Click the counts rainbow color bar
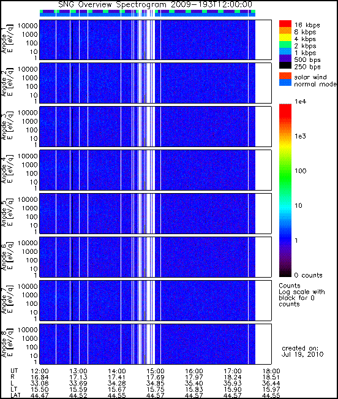The width and height of the screenshot is (338, 399). coord(285,191)
